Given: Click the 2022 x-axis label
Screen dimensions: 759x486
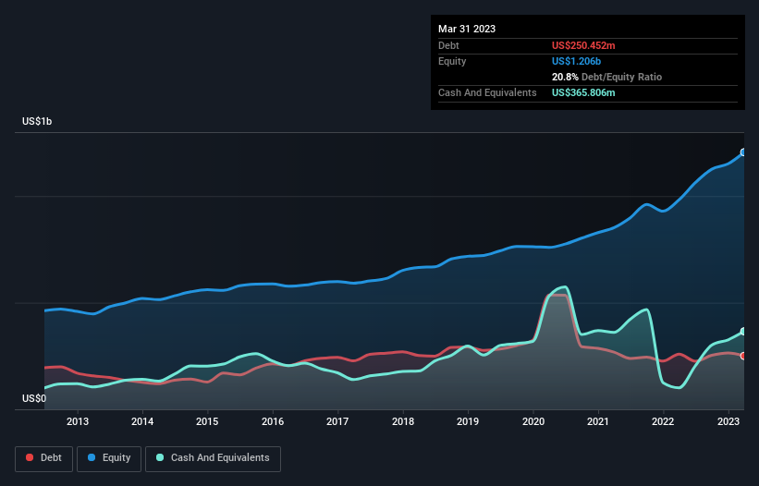Looking at the screenshot, I should (x=663, y=421).
